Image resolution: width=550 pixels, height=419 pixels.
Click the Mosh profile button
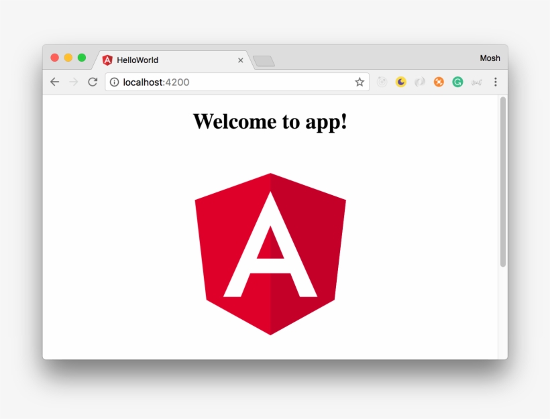click(490, 58)
